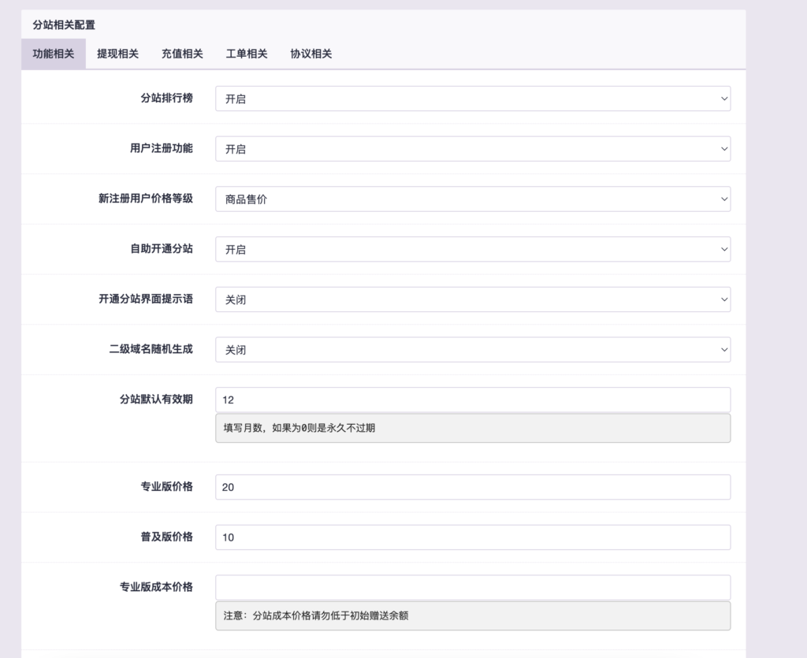Click the 二级域名随机生成 label
Image resolution: width=807 pixels, height=658 pixels.
tap(151, 349)
